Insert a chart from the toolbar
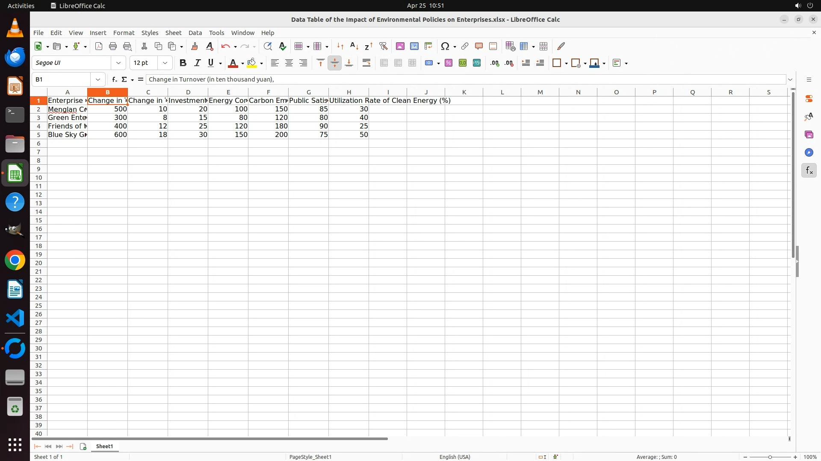The height and width of the screenshot is (461, 821). click(x=414, y=46)
